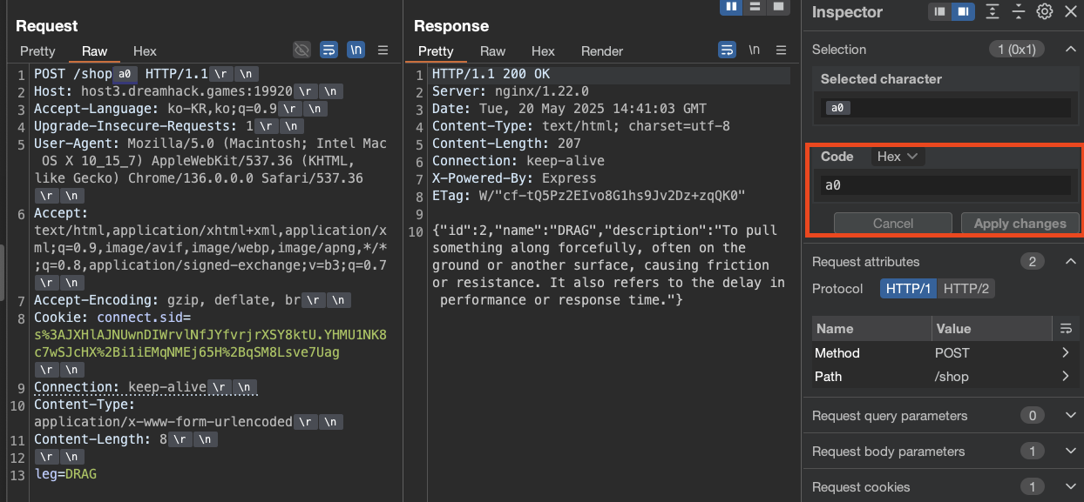Click the Content-Length: 8 header
This screenshot has width=1084, height=502.
click(x=125, y=439)
